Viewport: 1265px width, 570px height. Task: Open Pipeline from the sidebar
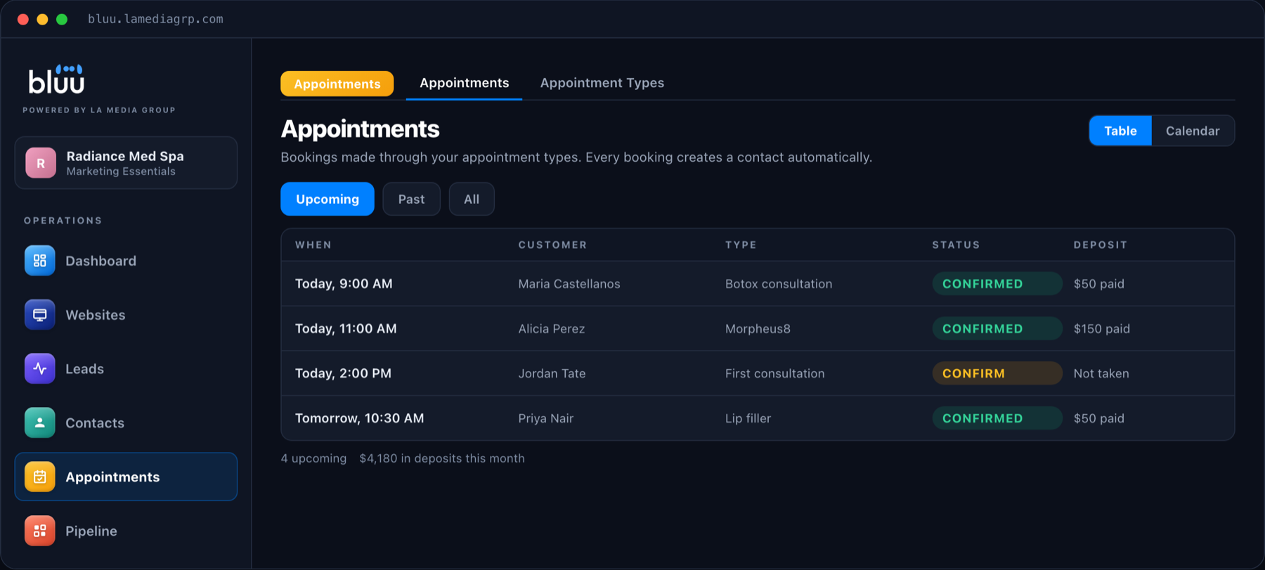point(91,531)
